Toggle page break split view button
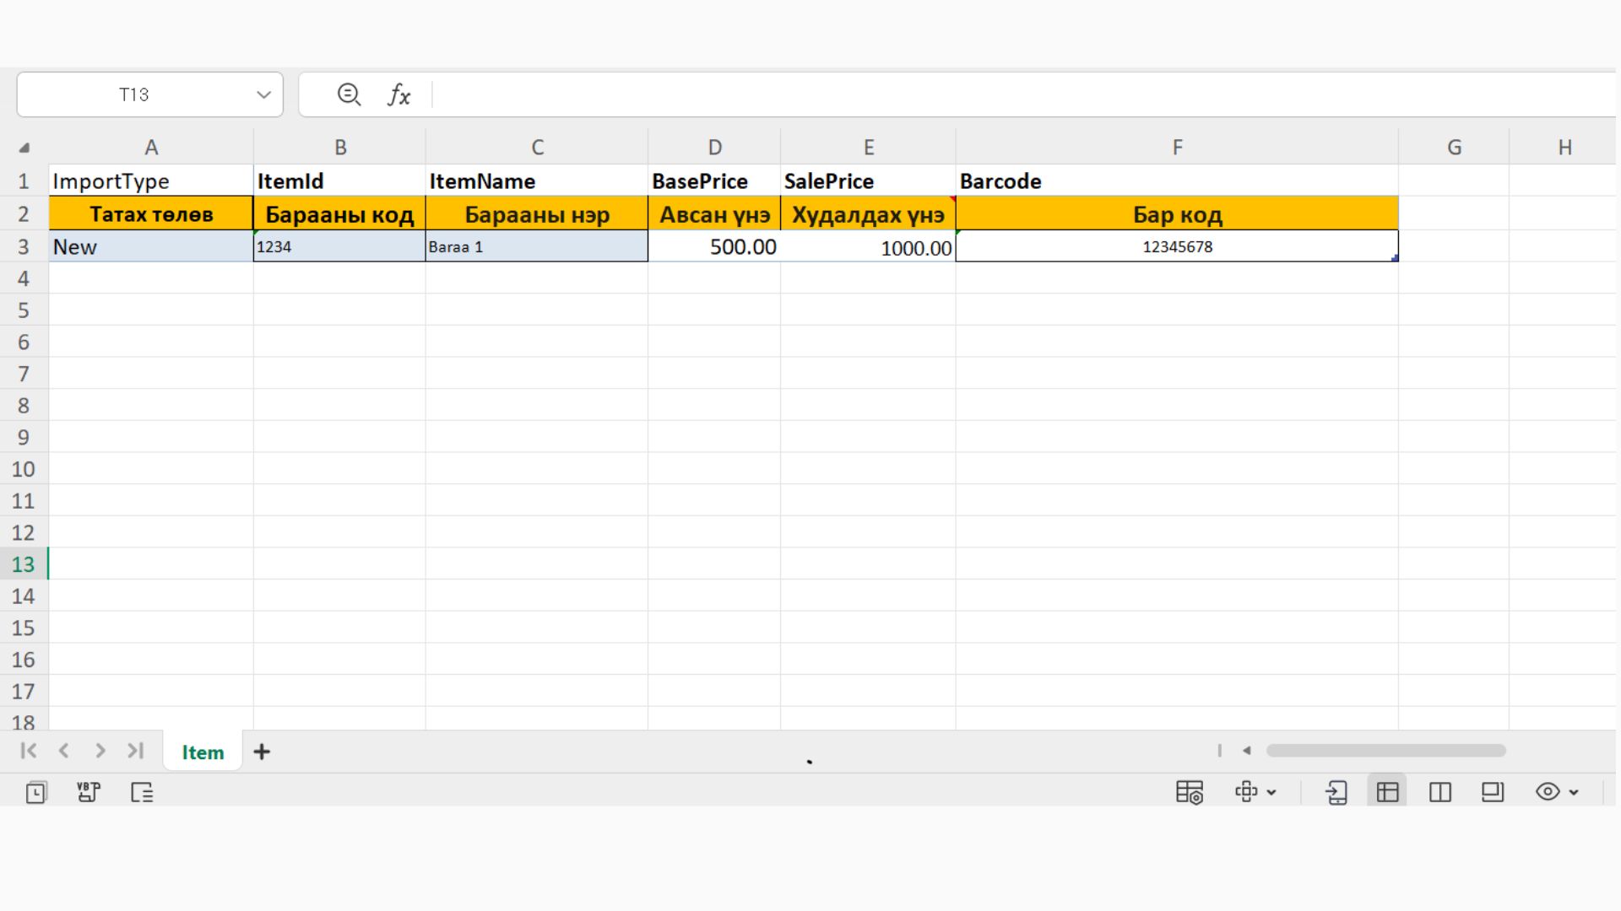Image resolution: width=1621 pixels, height=911 pixels. (x=1439, y=792)
